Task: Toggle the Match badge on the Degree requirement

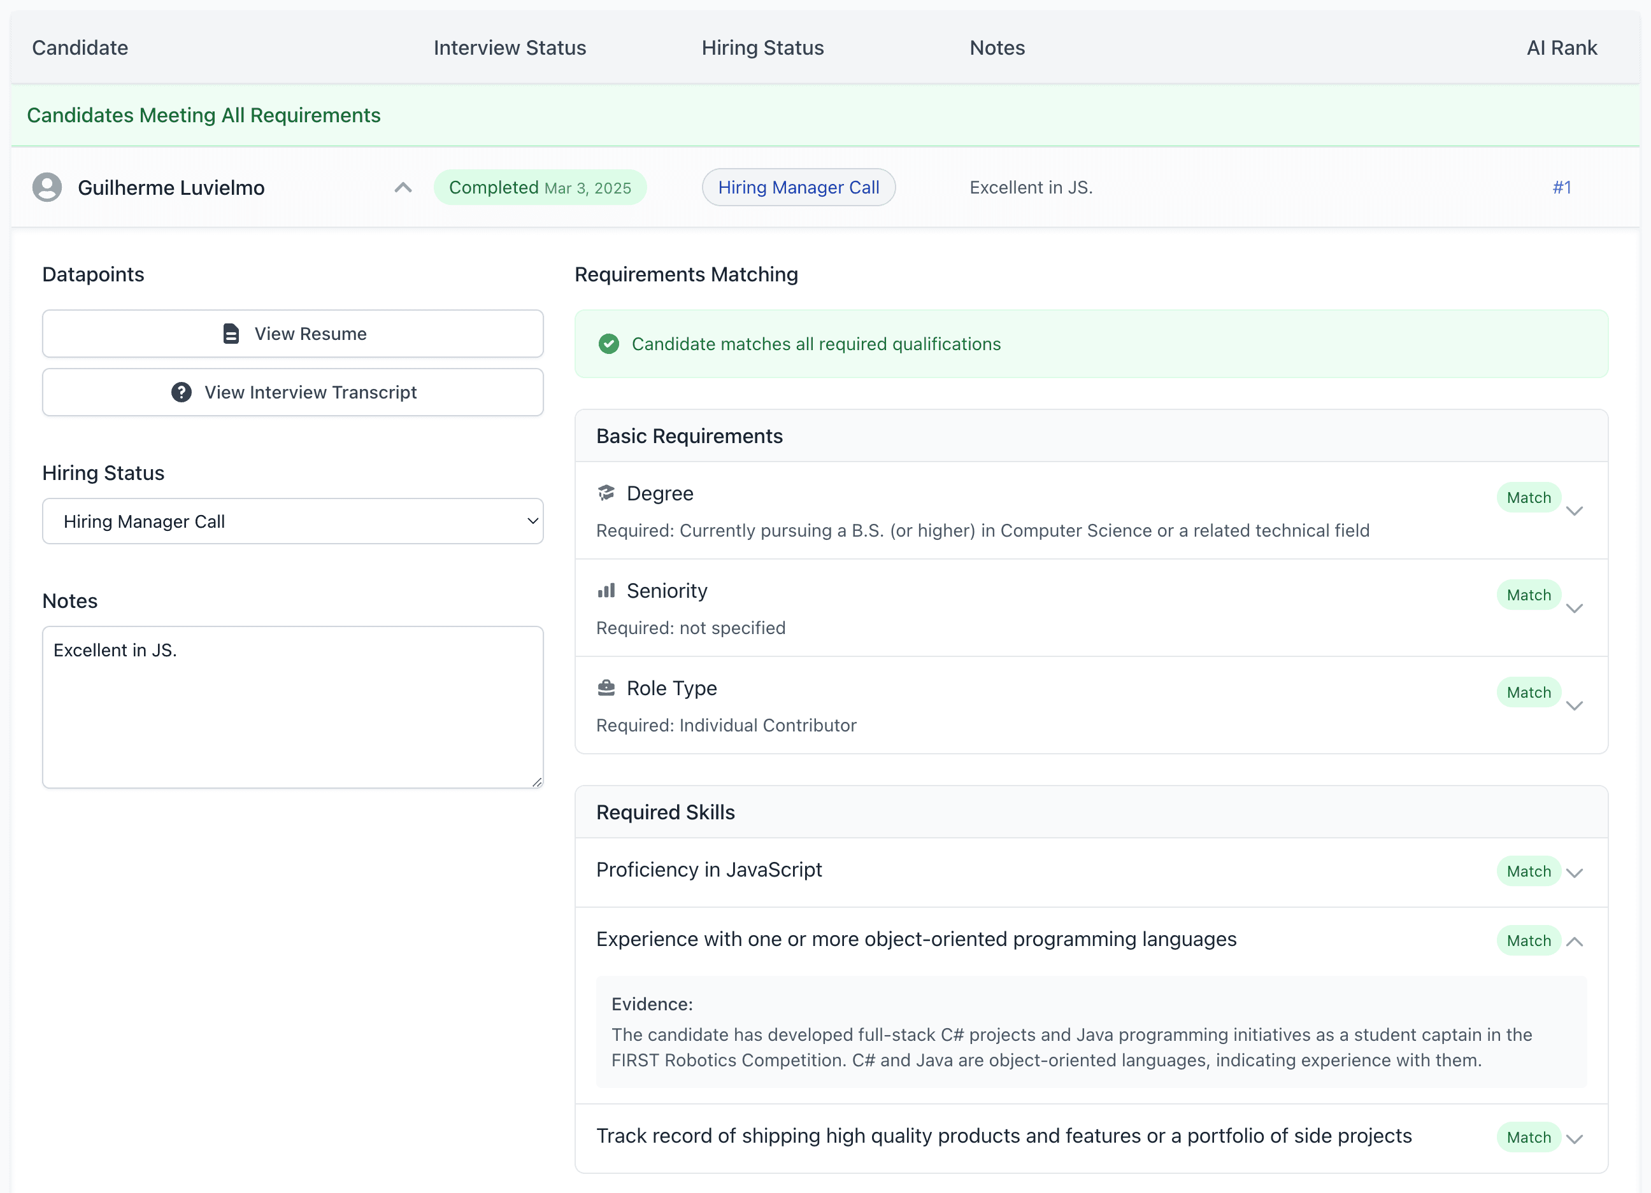Action: tap(1529, 498)
